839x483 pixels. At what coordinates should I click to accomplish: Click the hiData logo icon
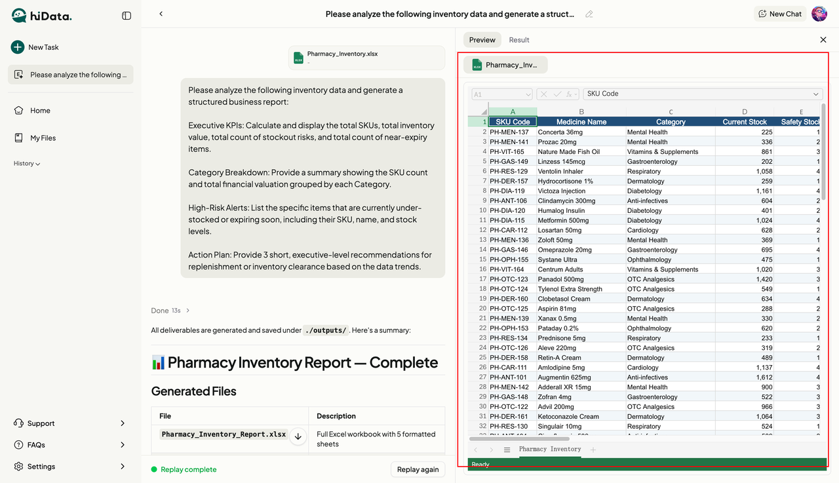[19, 15]
